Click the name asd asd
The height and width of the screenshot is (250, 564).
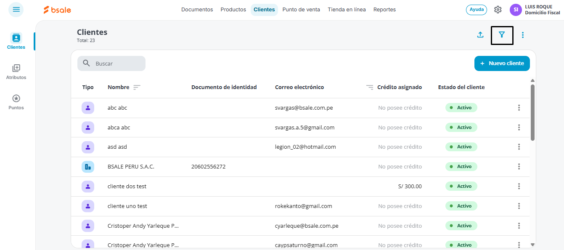pos(117,147)
